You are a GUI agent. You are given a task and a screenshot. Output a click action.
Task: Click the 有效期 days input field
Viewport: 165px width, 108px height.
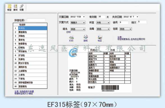(102, 17)
